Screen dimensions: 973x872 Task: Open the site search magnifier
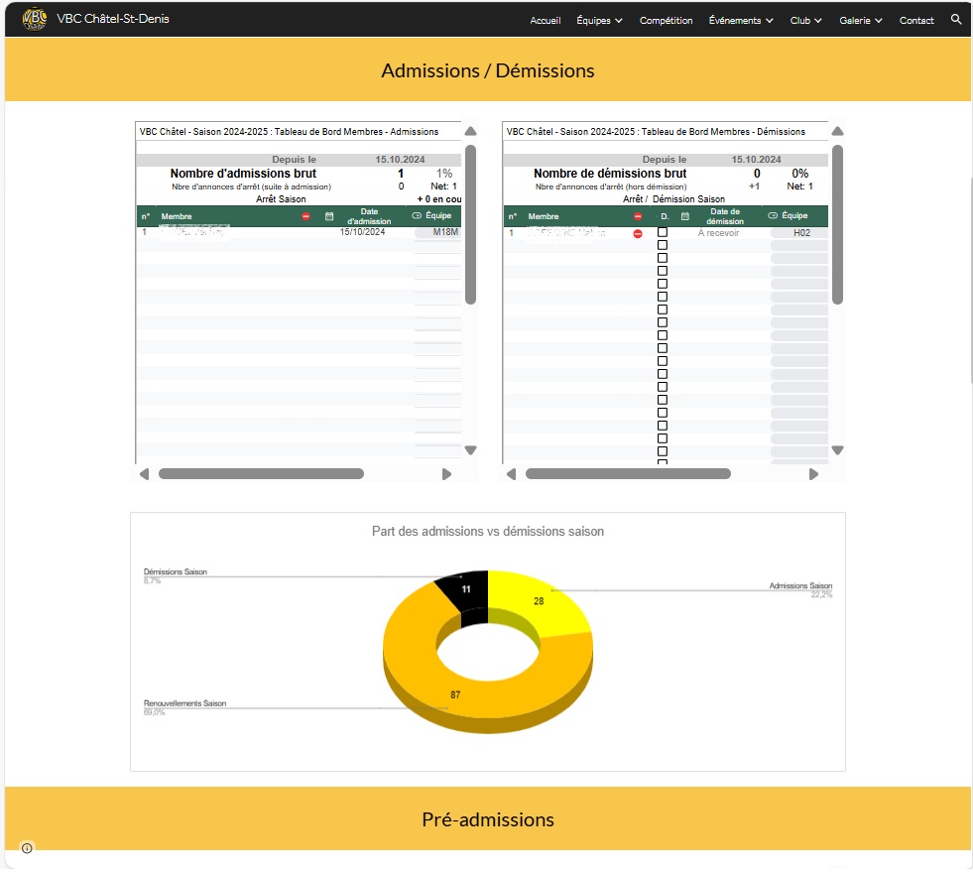coord(956,20)
